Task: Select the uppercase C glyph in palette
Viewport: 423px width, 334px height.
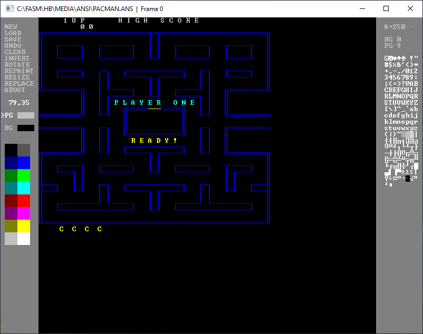Action: pos(386,90)
